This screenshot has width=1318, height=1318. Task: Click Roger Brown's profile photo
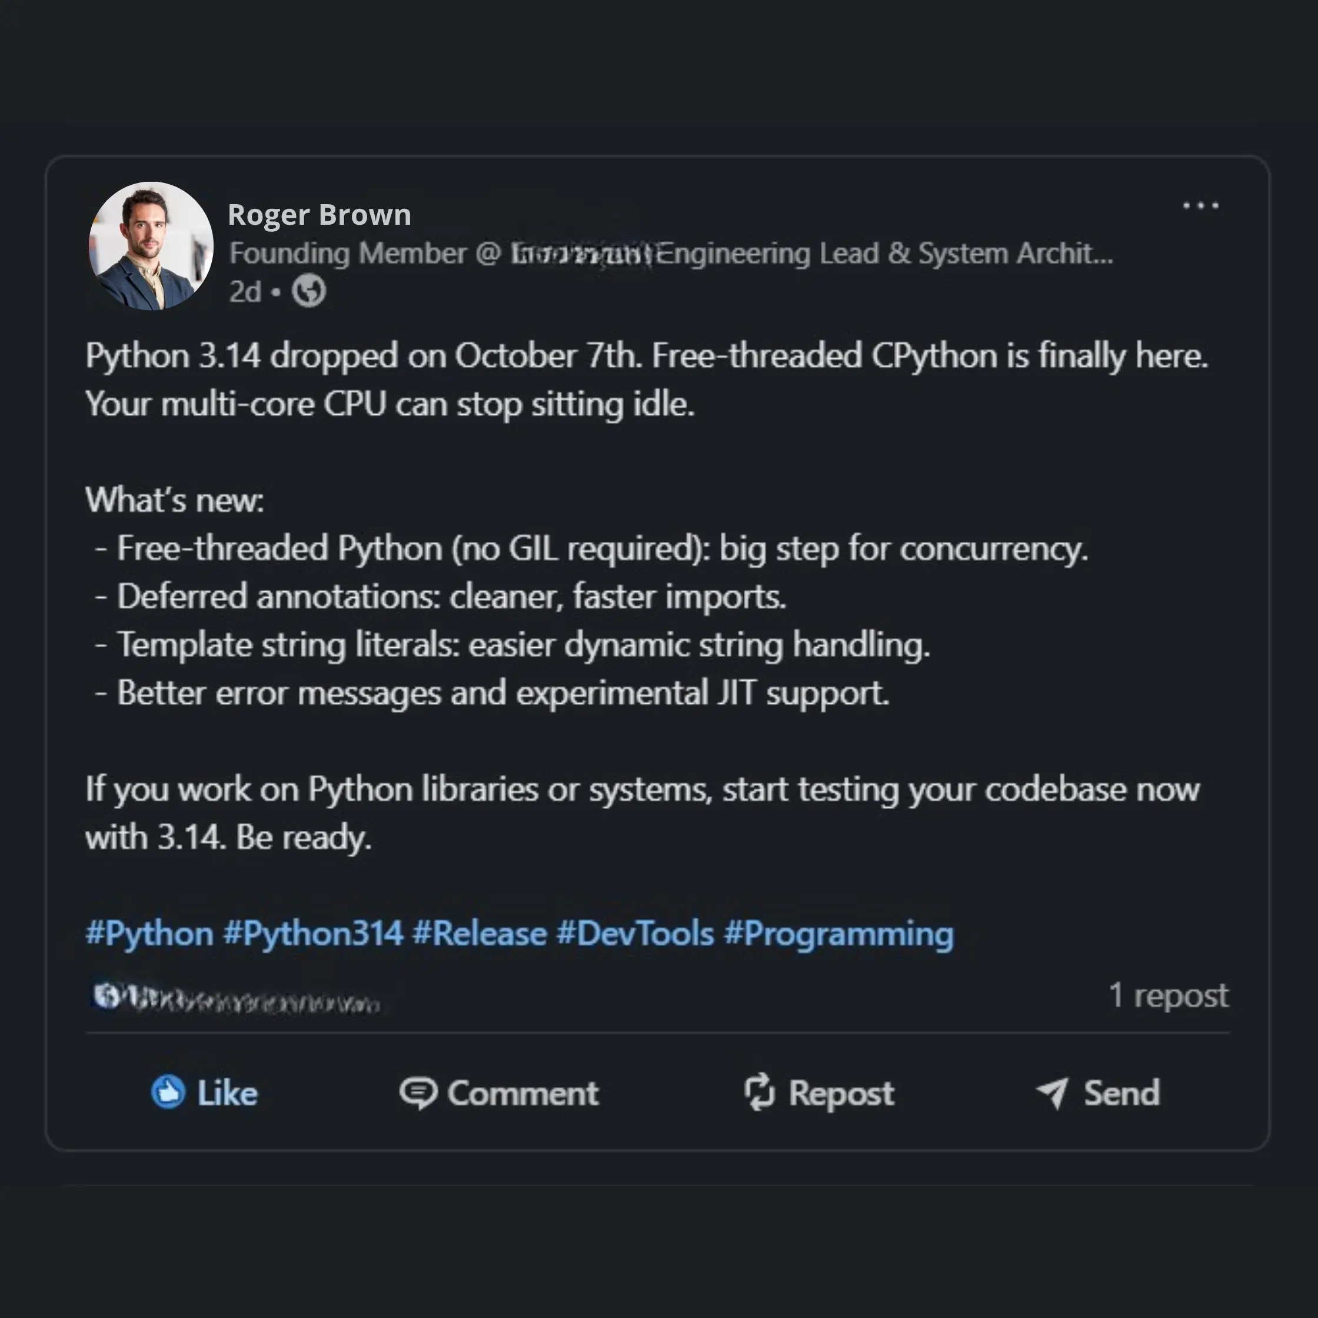click(151, 245)
